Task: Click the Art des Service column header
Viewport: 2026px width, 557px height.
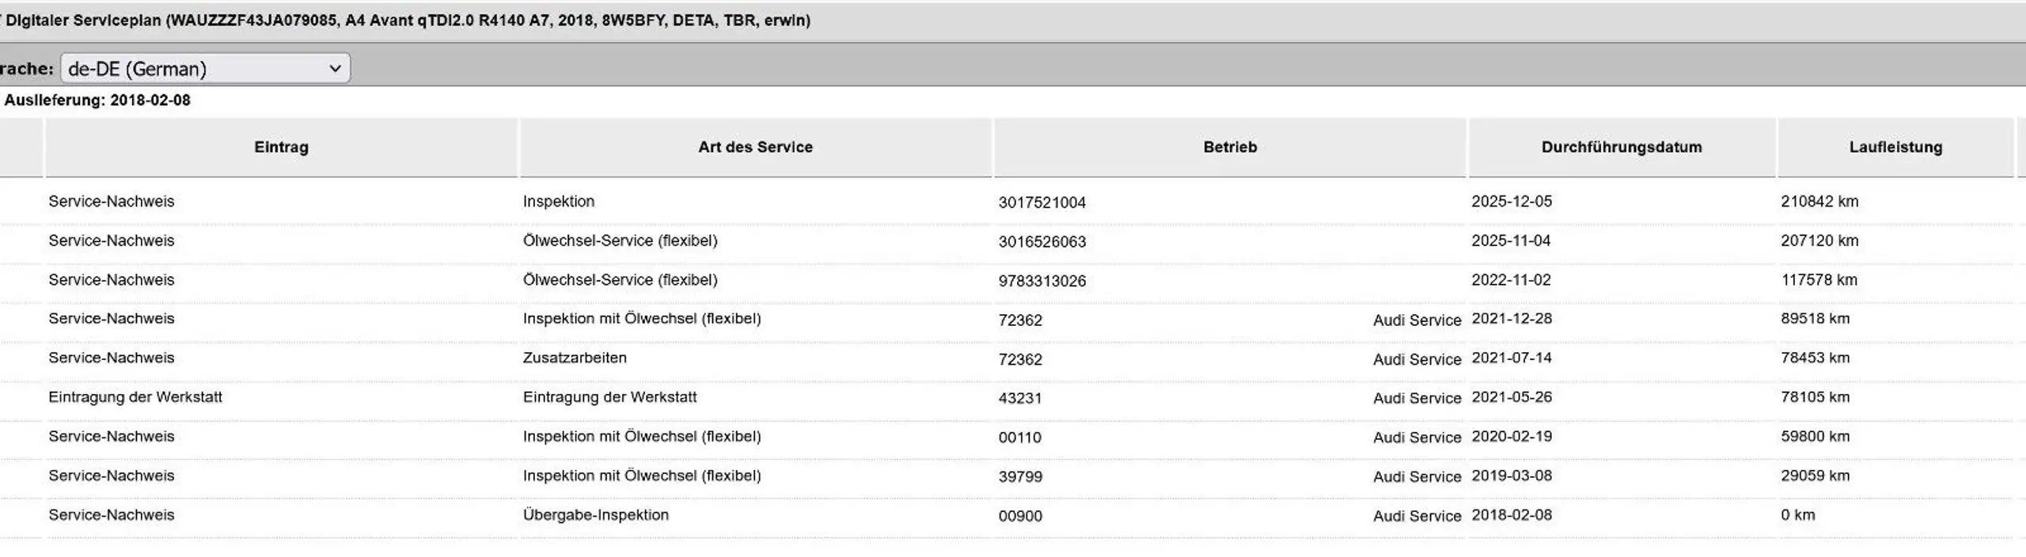Action: [x=755, y=147]
